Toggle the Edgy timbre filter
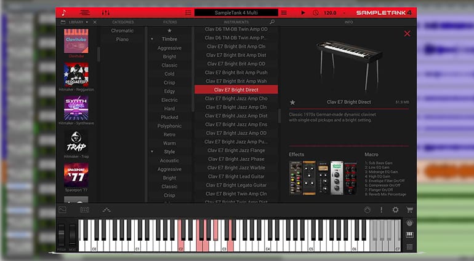This screenshot has width=474, height=261. [x=169, y=91]
